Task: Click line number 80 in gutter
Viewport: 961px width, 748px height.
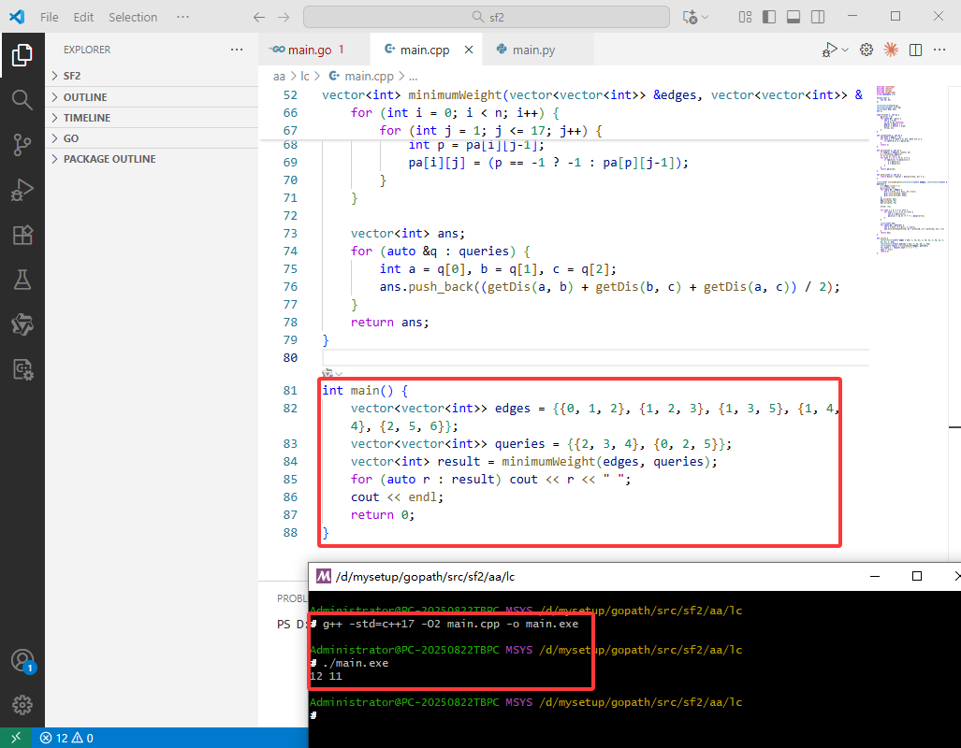Action: [x=290, y=358]
